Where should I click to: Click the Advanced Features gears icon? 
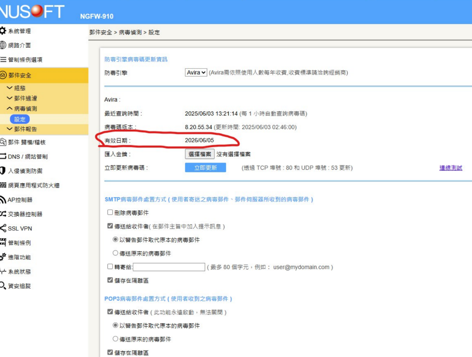(3, 257)
